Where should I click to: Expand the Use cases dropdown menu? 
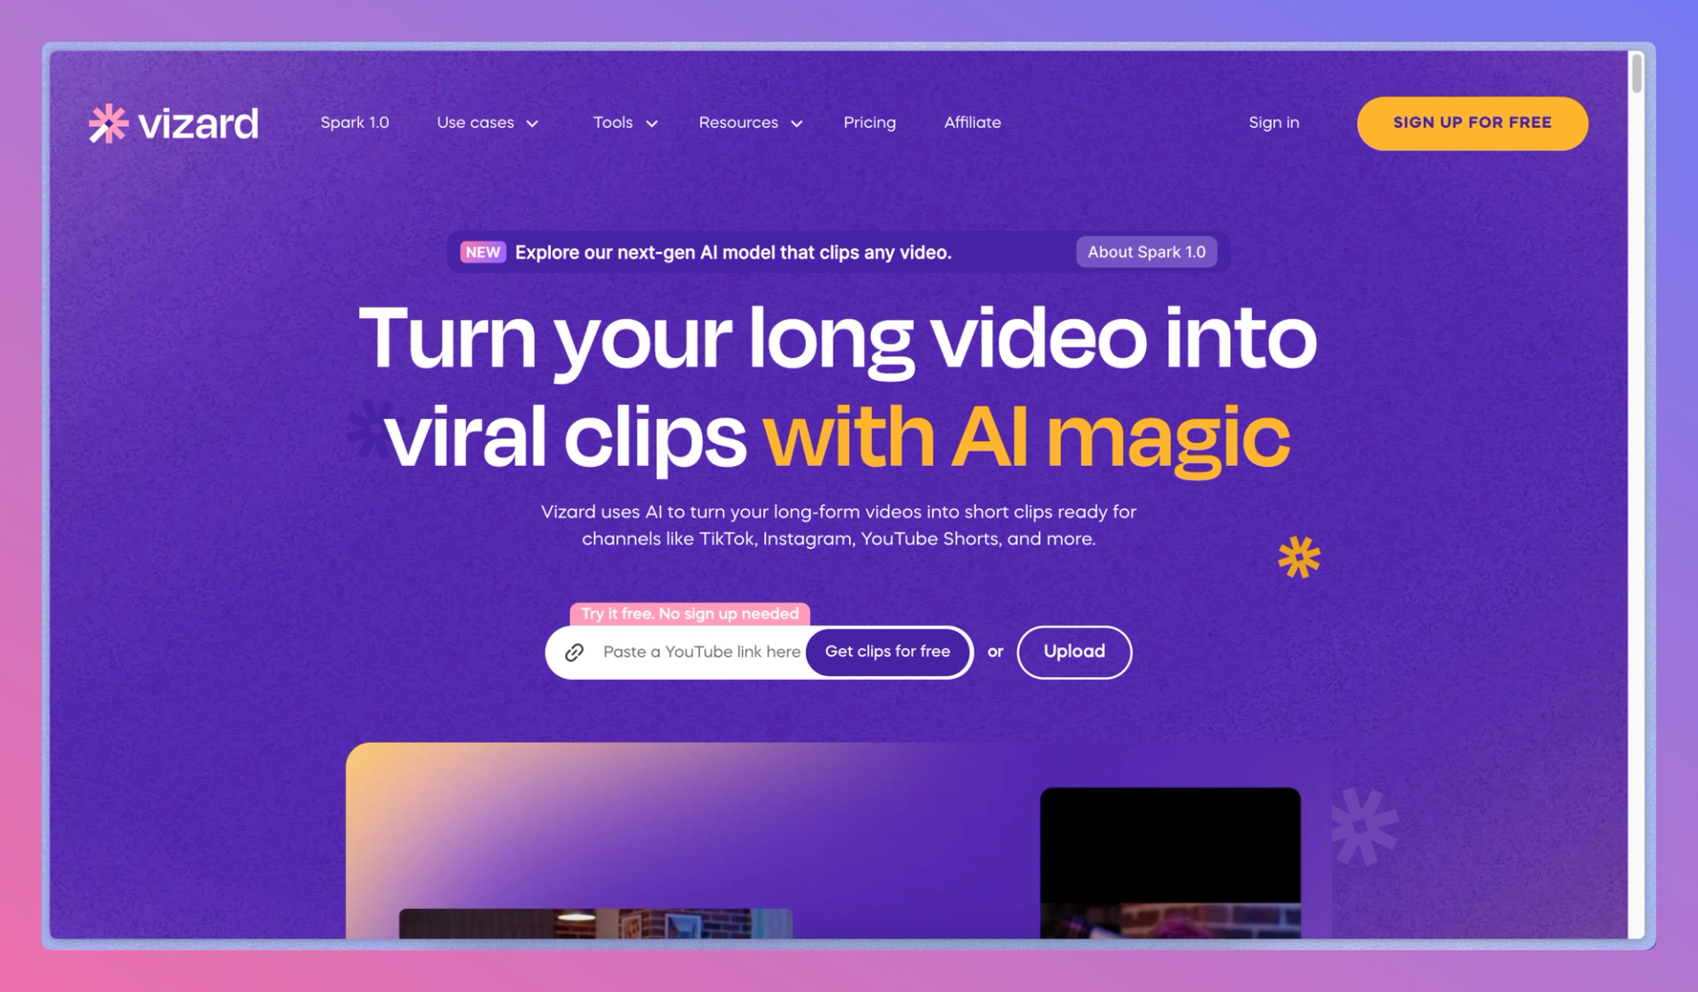(x=486, y=123)
